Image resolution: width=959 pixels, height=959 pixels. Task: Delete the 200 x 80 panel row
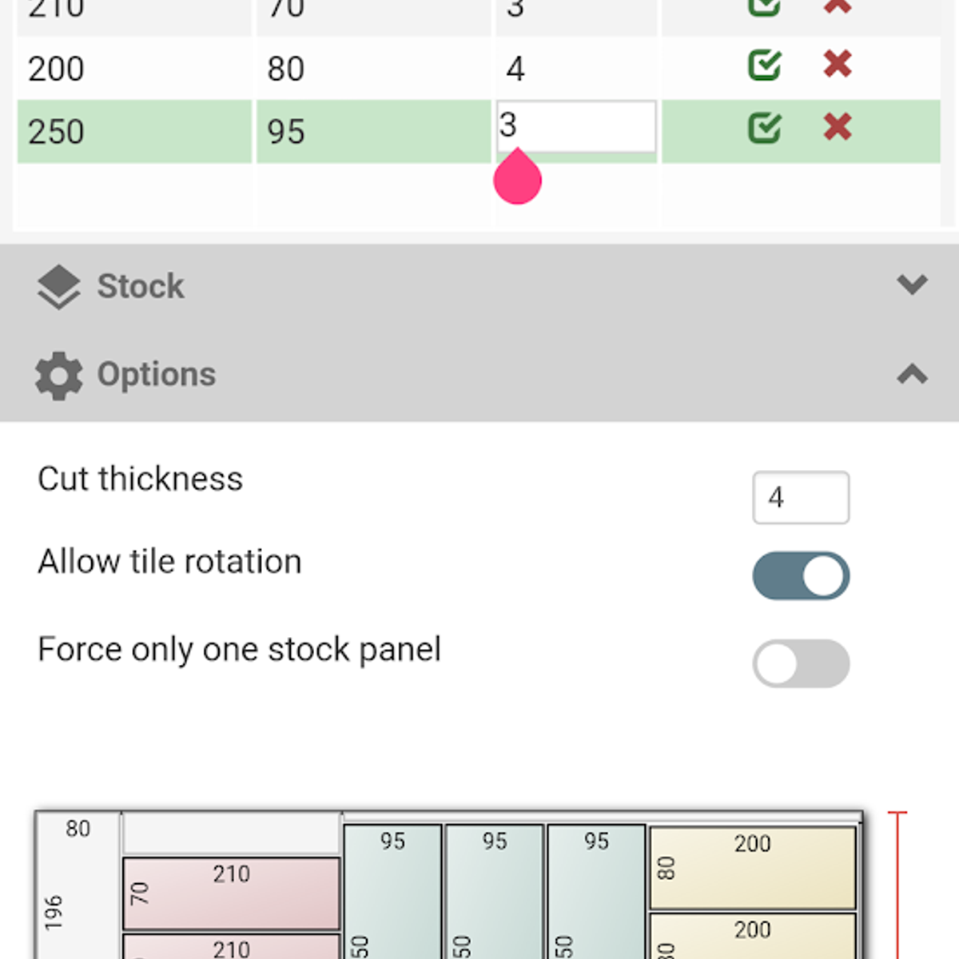point(836,66)
